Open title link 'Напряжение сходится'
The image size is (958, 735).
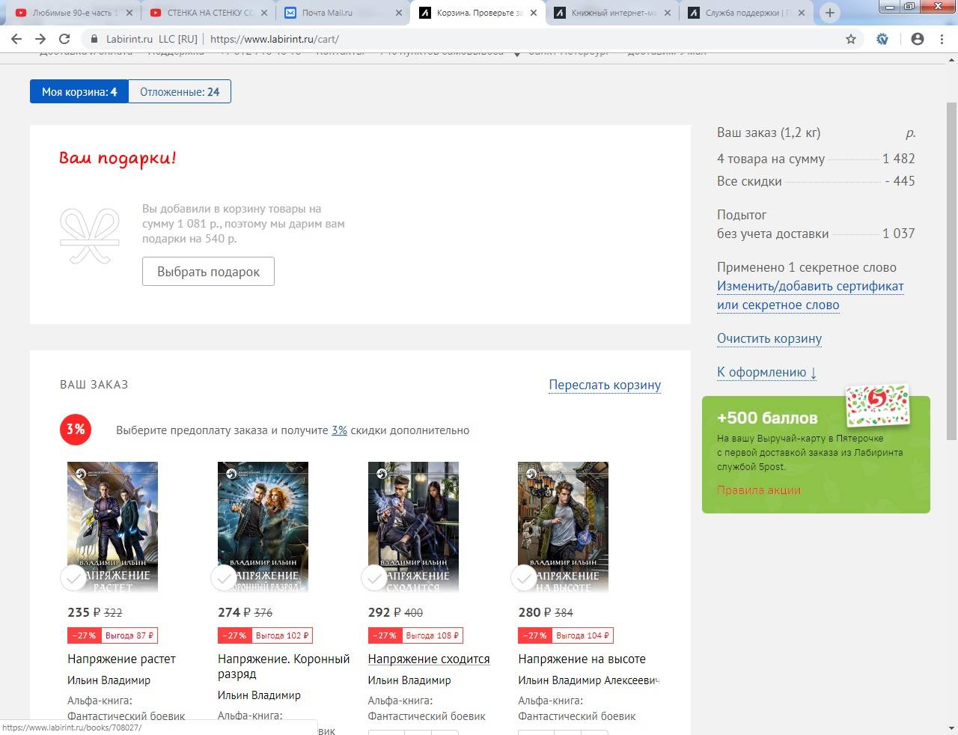pos(429,659)
